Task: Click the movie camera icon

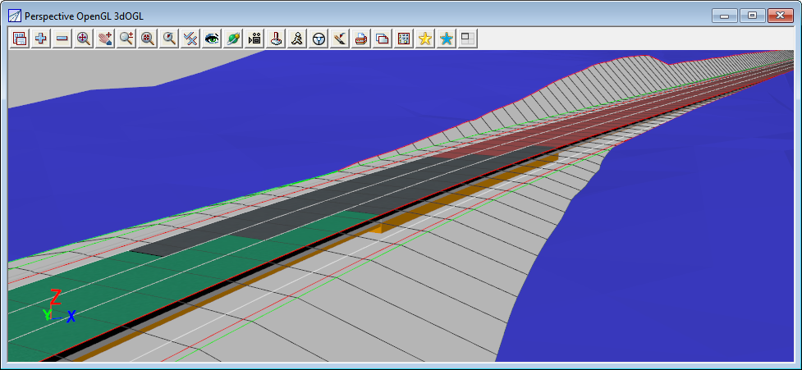Action: pos(254,39)
